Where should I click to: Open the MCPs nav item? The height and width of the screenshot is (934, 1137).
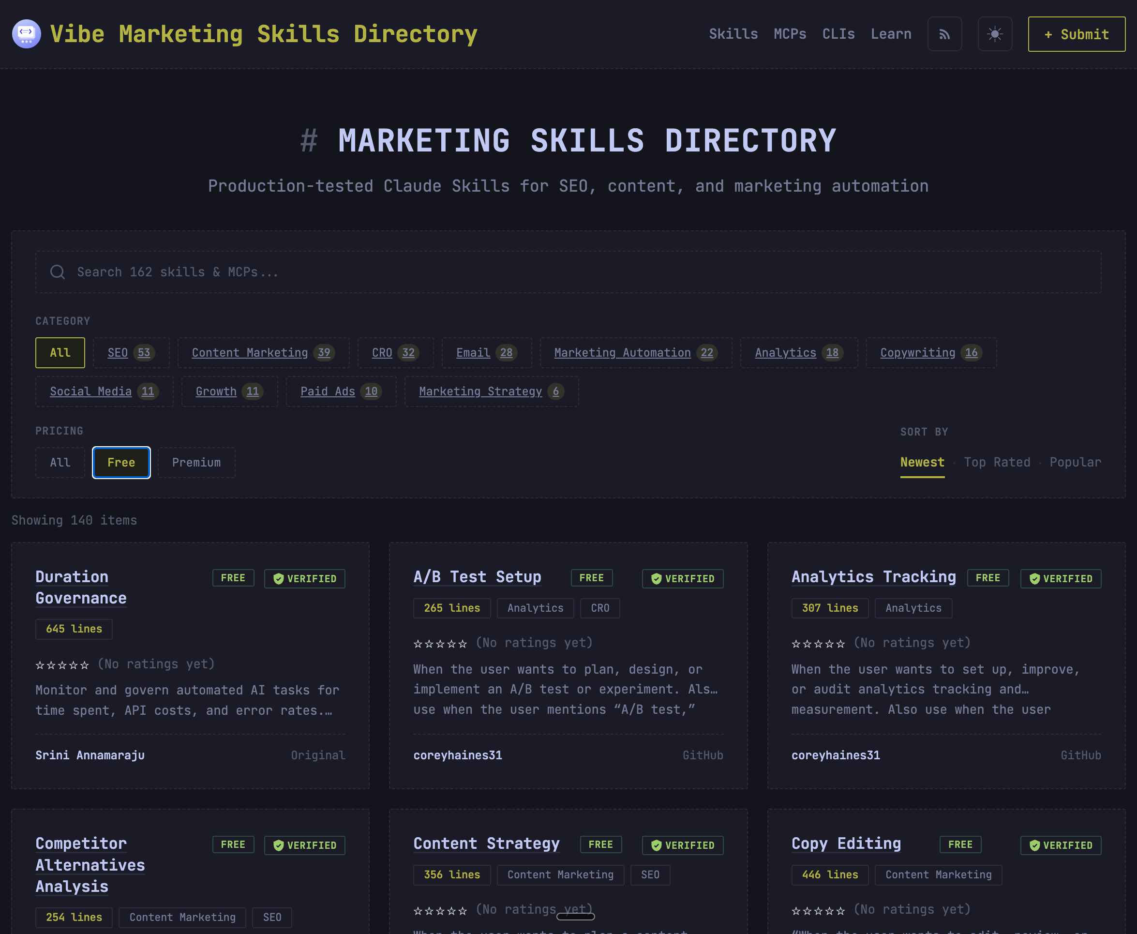790,34
